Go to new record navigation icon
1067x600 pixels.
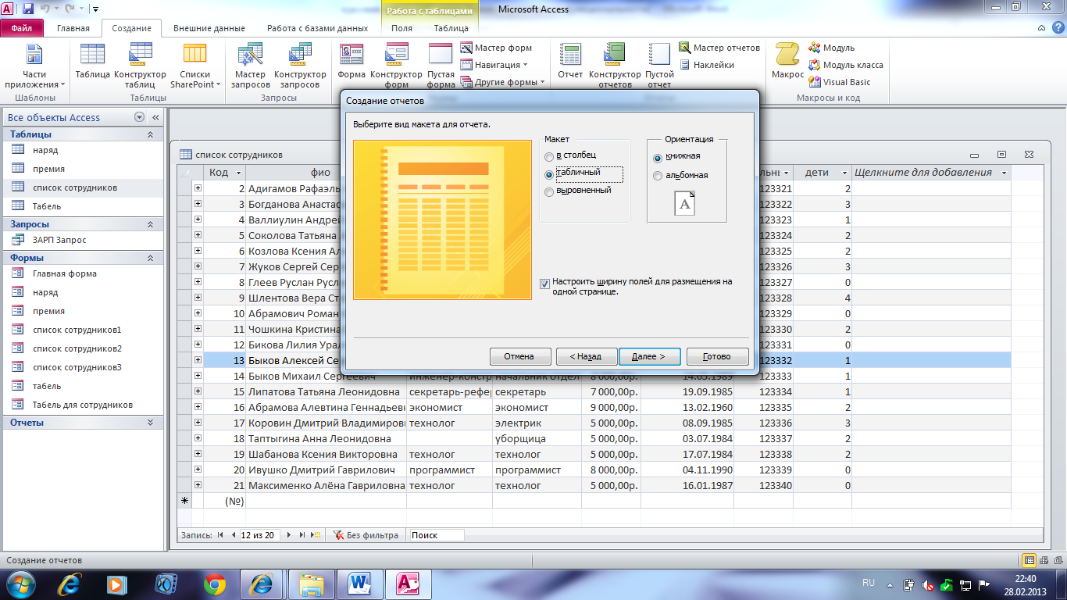tap(316, 535)
